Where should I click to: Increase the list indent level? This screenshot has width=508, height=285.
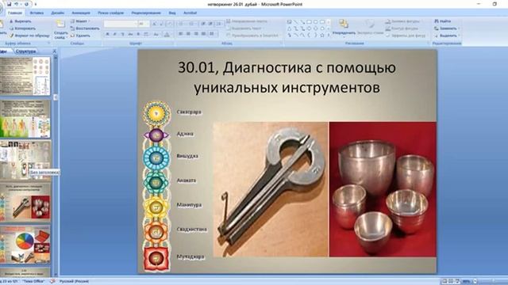210,24
